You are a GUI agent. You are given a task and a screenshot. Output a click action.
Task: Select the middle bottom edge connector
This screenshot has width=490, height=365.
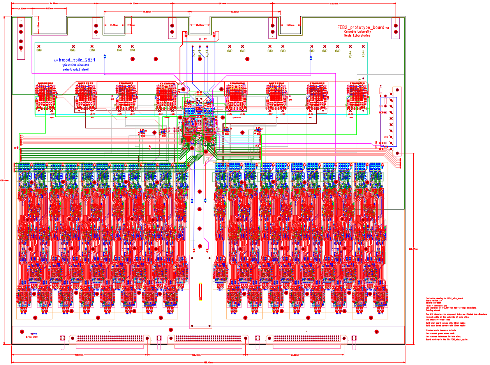(207, 339)
